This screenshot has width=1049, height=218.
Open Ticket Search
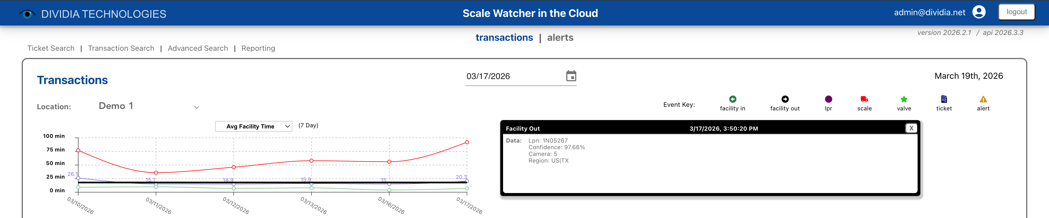pyautogui.click(x=51, y=48)
